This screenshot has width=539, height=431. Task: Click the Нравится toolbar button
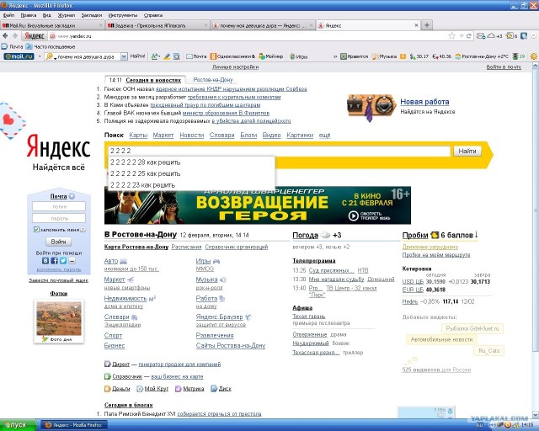point(354,56)
